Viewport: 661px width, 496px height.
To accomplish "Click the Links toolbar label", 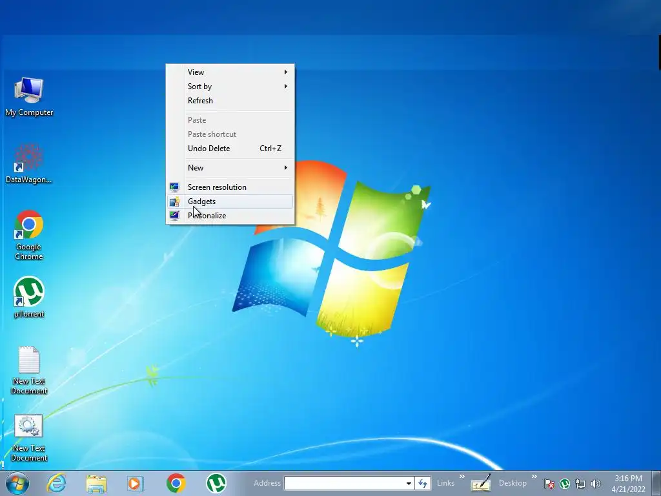I will coord(445,483).
